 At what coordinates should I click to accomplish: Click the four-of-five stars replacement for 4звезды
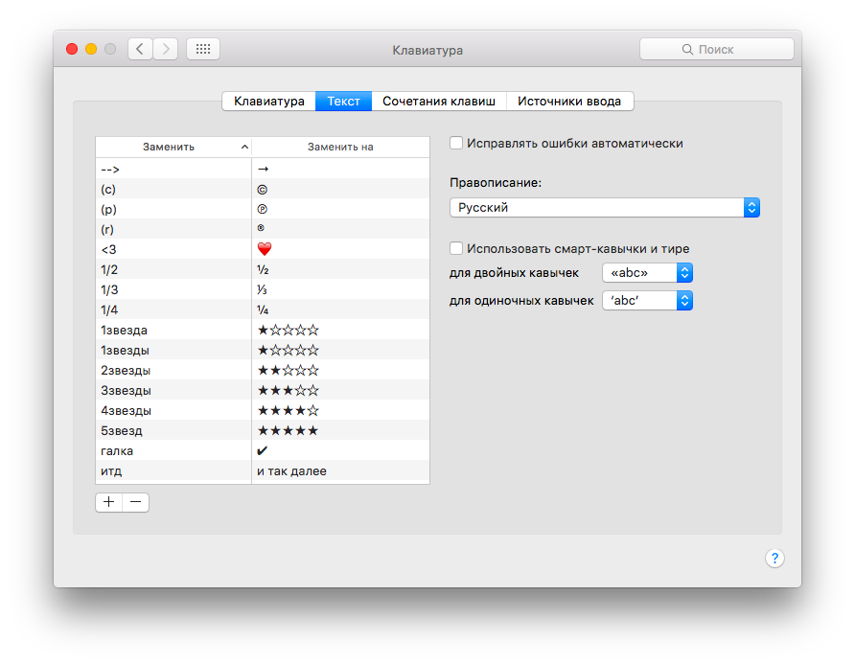[288, 410]
